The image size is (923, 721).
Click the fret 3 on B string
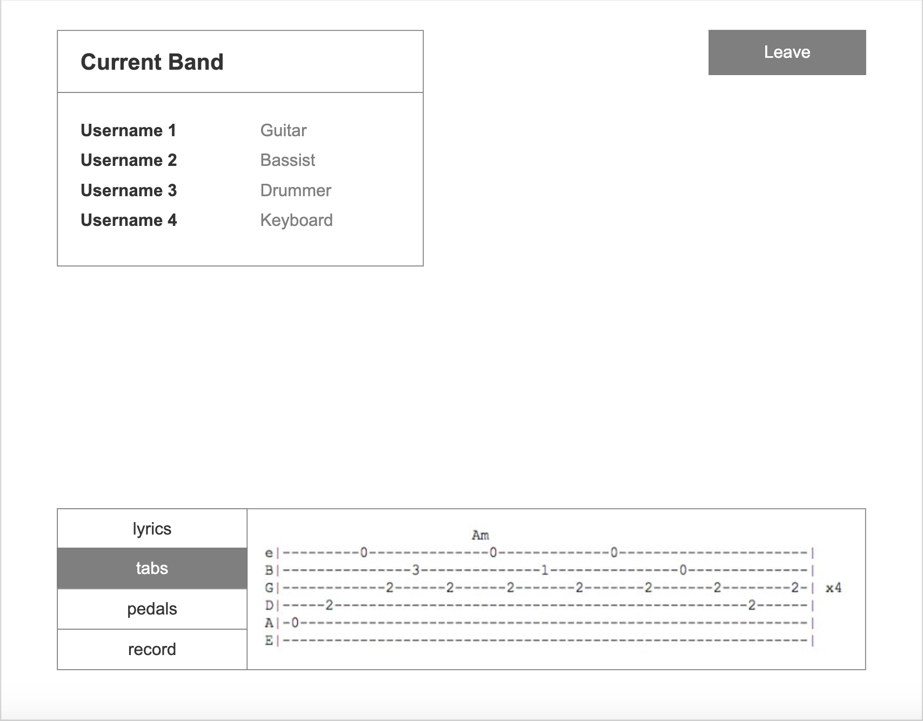[416, 570]
